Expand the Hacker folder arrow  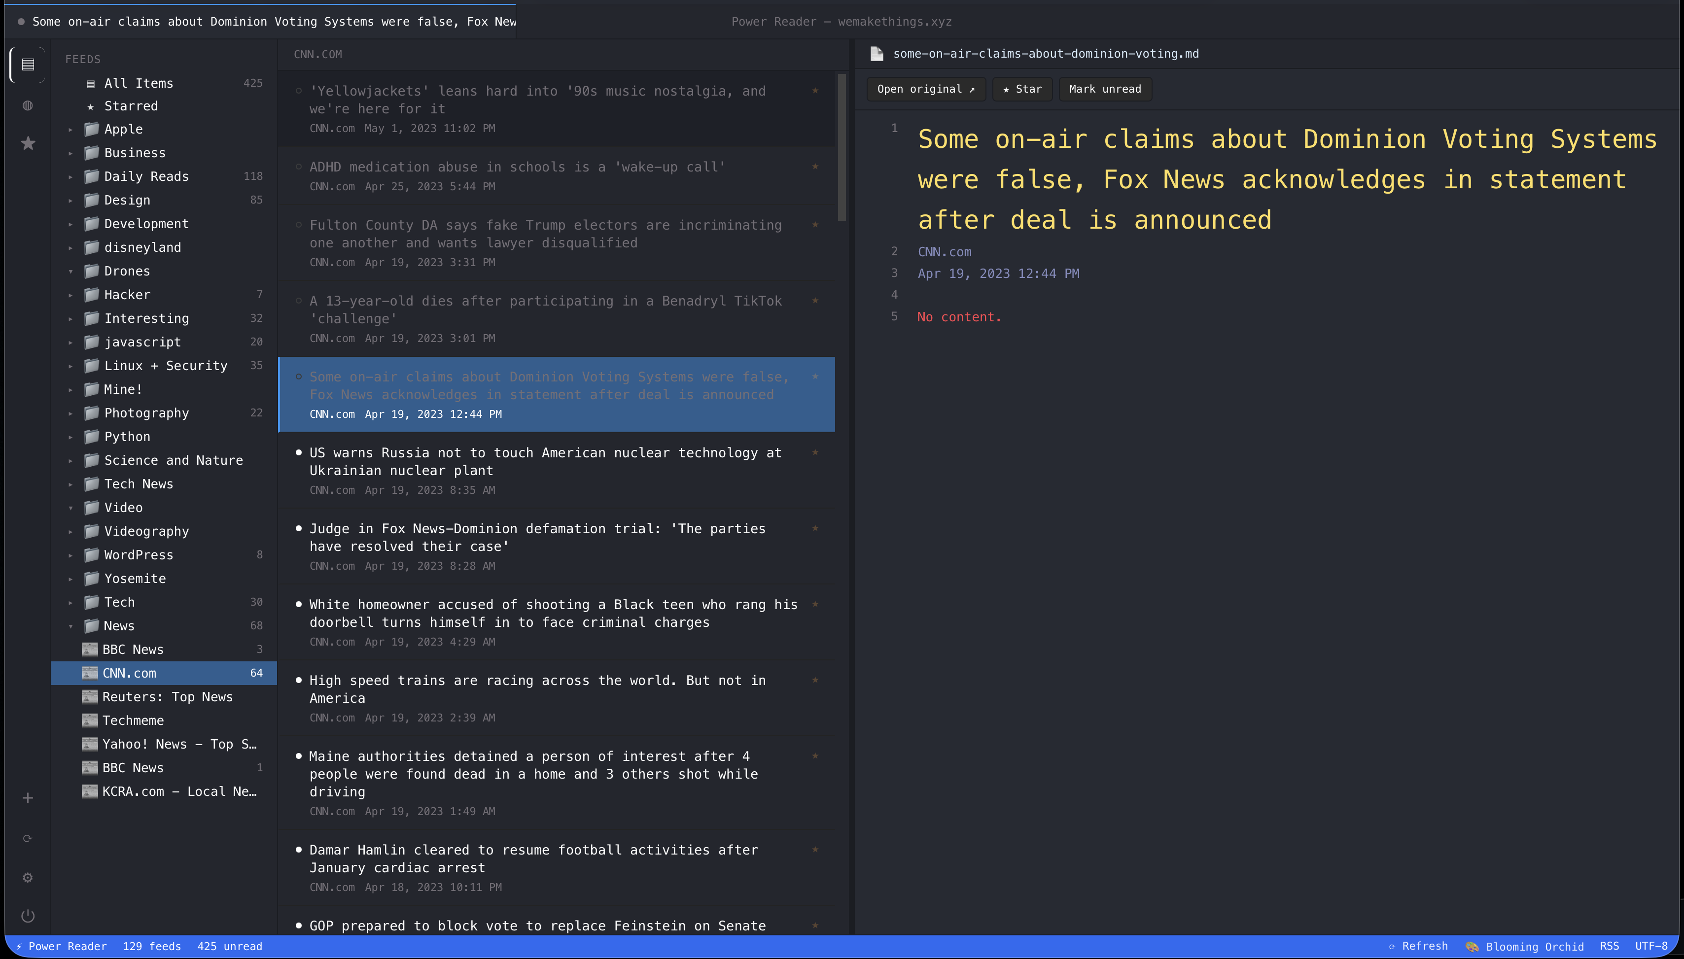point(70,295)
